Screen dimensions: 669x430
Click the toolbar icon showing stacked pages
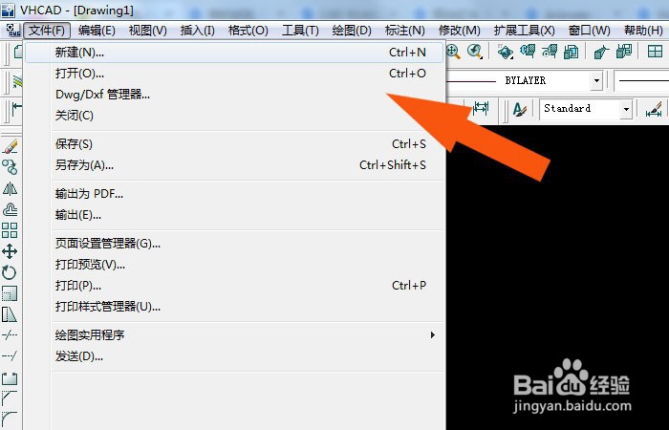coord(571,52)
